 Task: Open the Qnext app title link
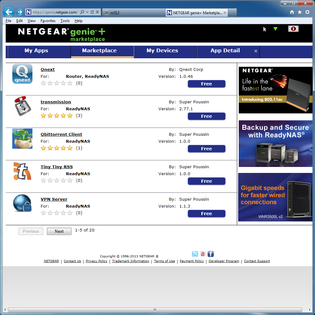[x=48, y=70]
